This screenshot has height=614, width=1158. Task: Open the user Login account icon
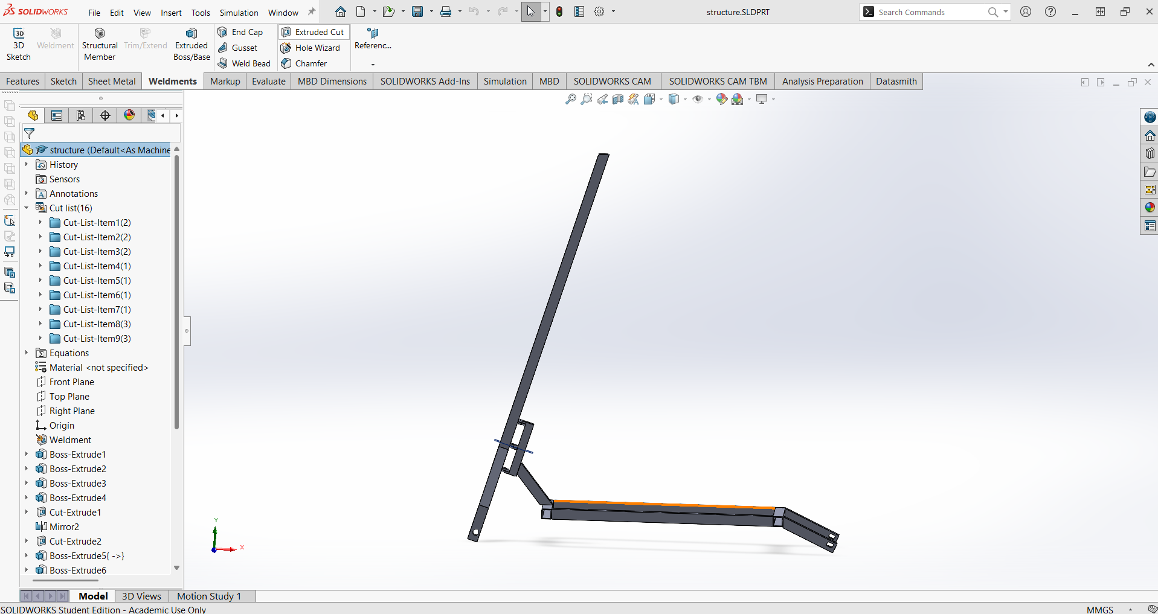[1026, 11]
